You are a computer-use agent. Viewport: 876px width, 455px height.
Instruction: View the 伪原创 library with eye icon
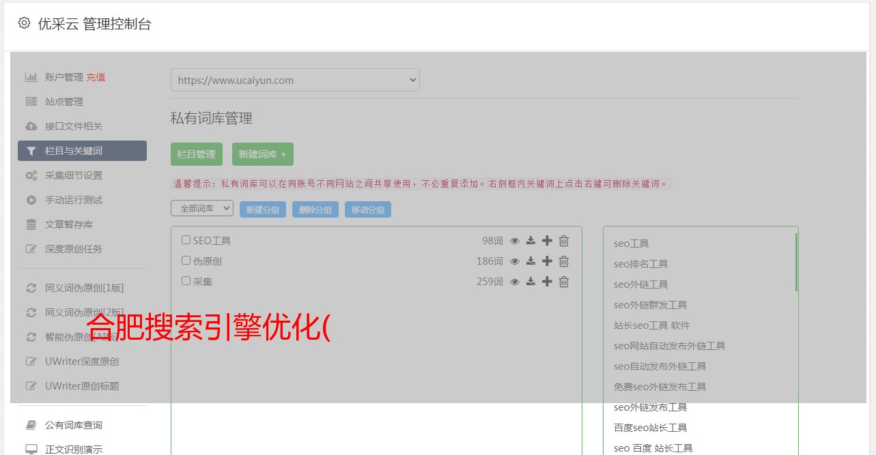515,261
